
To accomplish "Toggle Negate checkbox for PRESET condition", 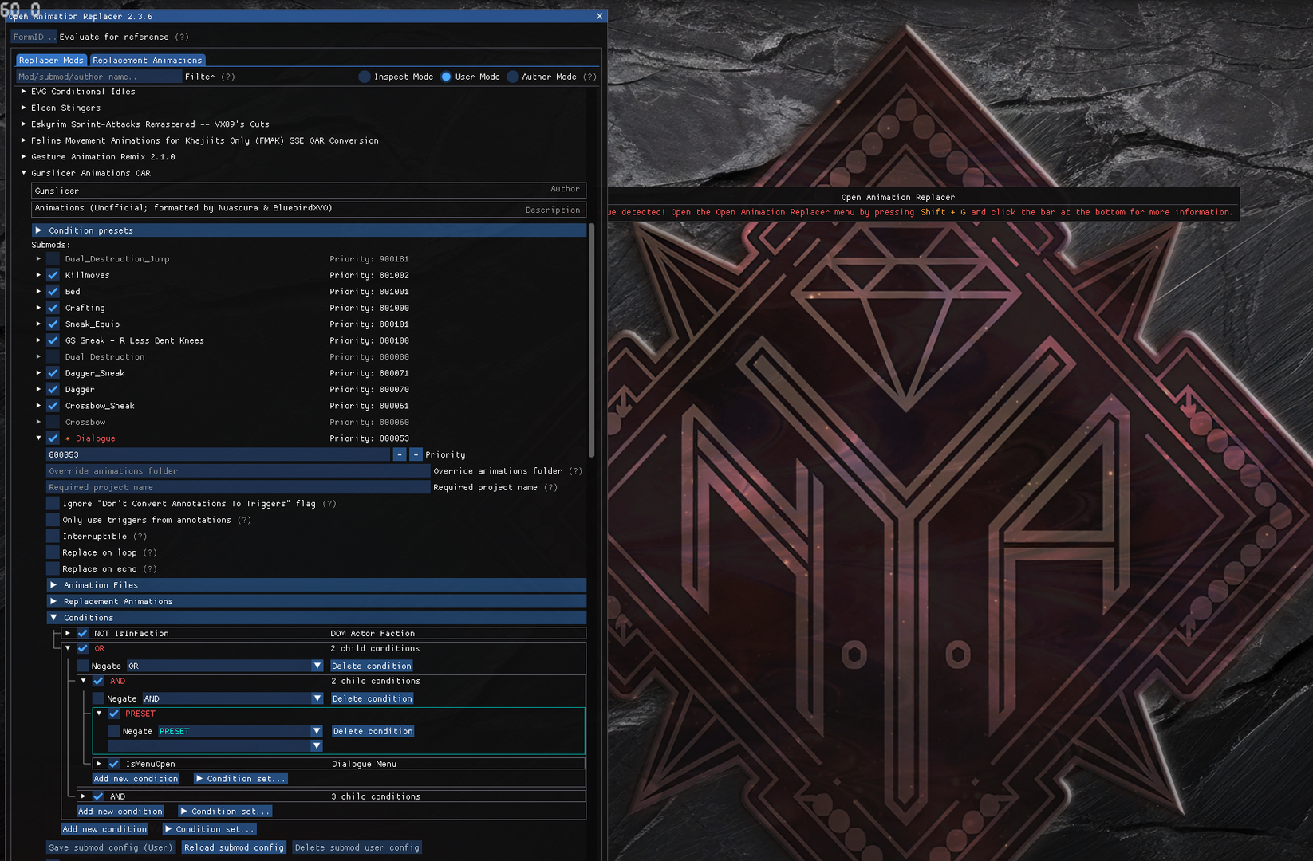I will [114, 731].
